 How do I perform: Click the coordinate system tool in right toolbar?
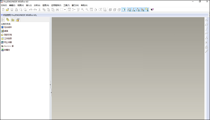[206, 43]
